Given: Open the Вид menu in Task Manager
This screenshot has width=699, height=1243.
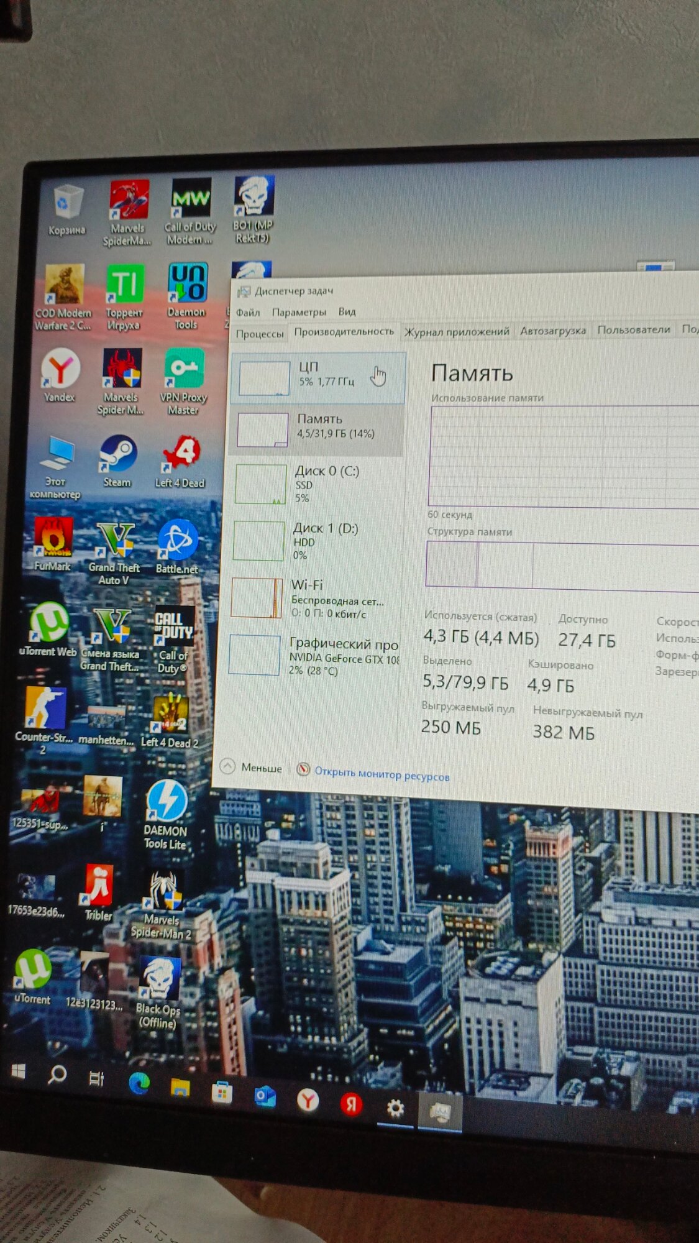Looking at the screenshot, I should [x=347, y=311].
